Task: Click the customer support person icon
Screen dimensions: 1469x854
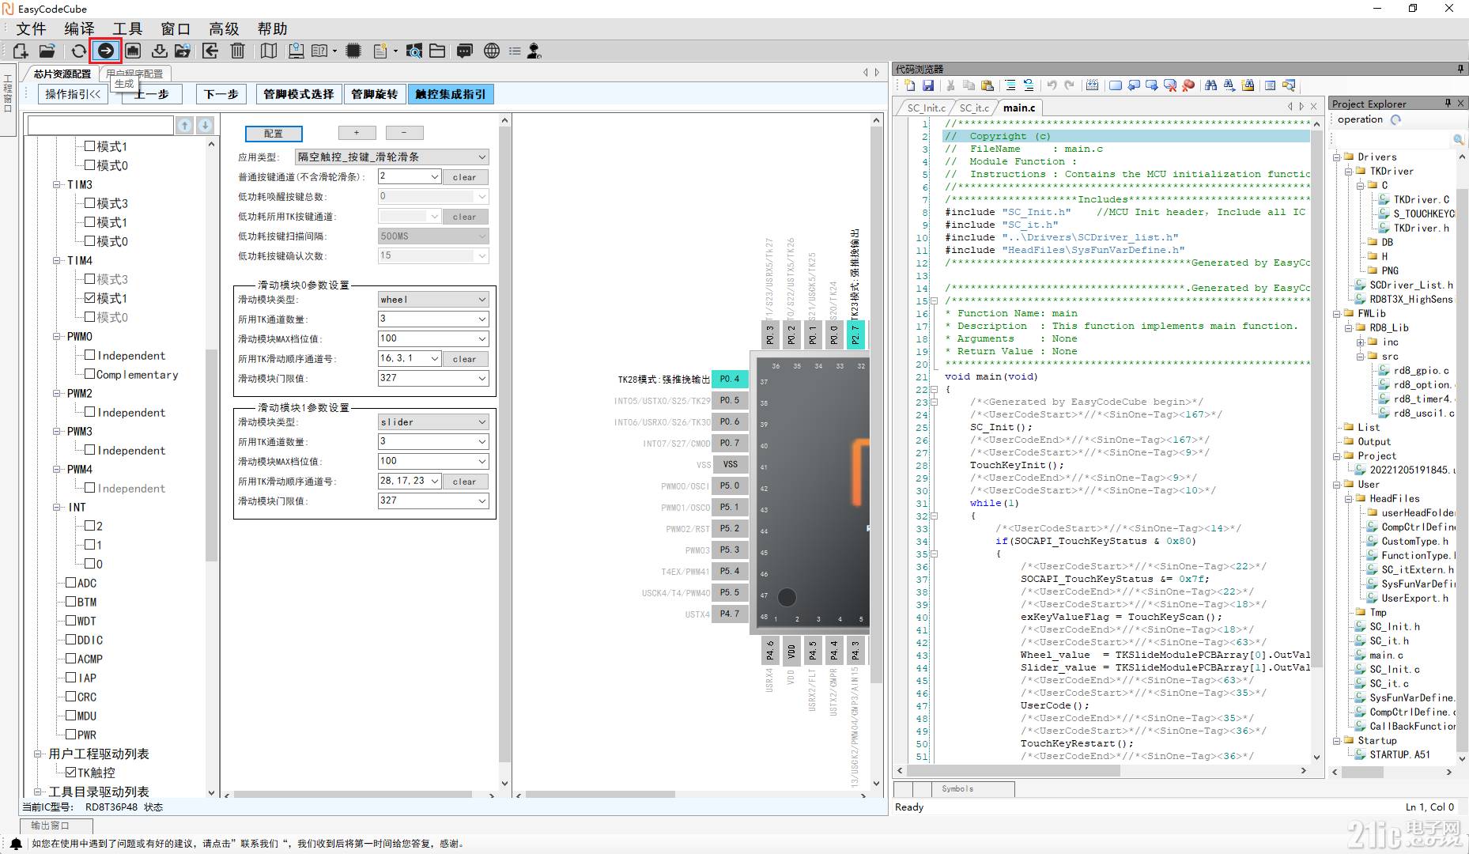Action: (x=534, y=51)
